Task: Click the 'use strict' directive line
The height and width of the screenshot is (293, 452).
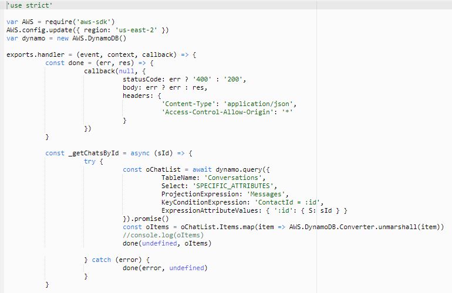Action: [29, 5]
